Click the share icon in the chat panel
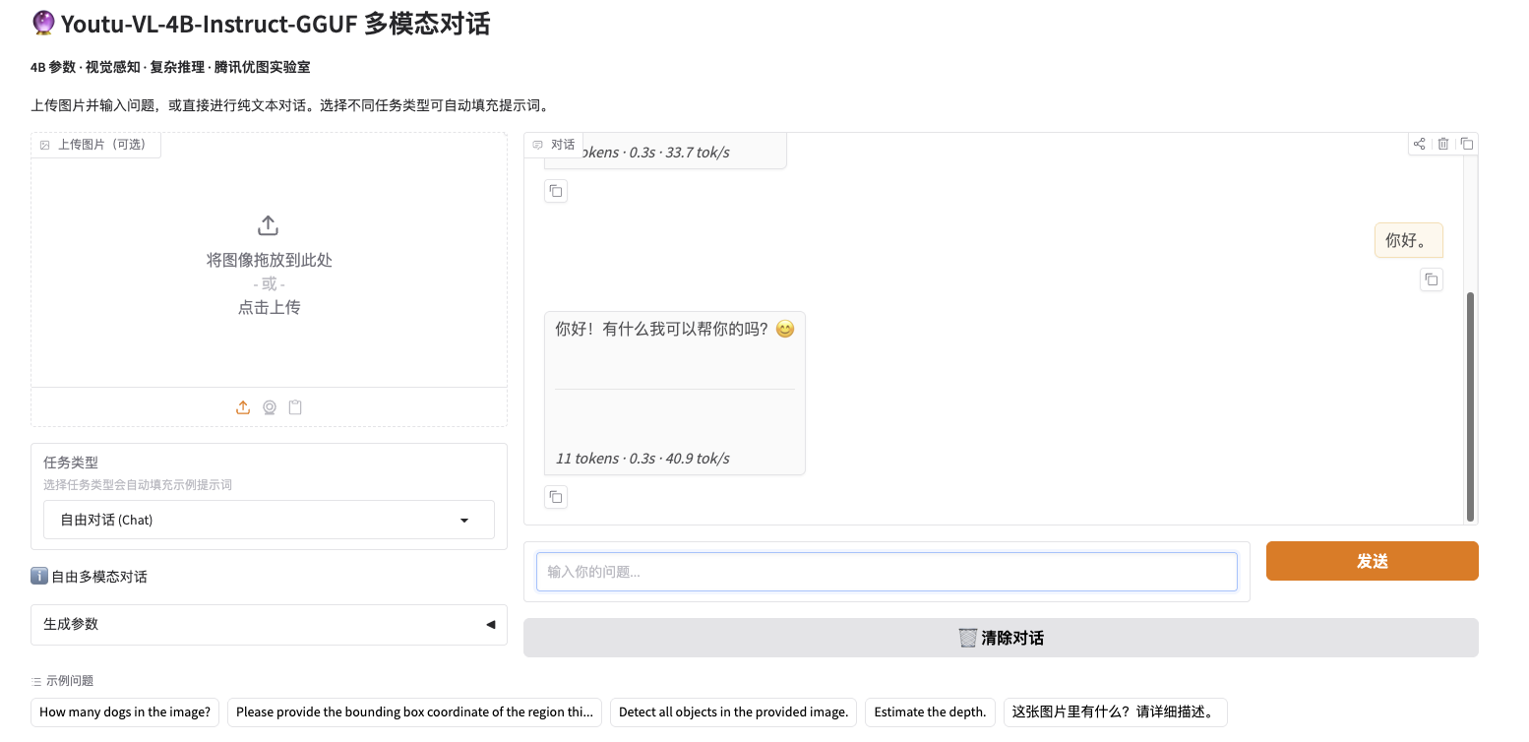The height and width of the screenshot is (742, 1529). 1420,144
